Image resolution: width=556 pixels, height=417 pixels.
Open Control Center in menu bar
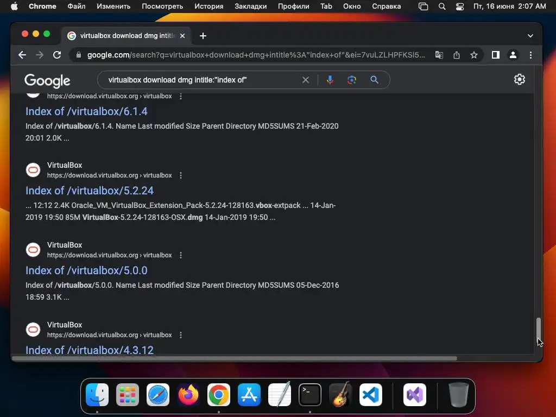coord(459,6)
